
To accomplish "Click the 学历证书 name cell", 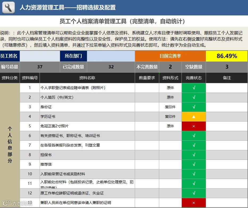I will pyautogui.click(x=87, y=117).
